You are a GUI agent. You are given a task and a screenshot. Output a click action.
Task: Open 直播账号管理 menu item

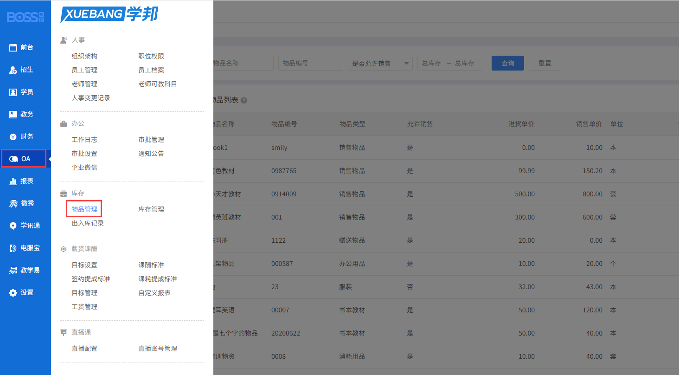click(x=158, y=349)
